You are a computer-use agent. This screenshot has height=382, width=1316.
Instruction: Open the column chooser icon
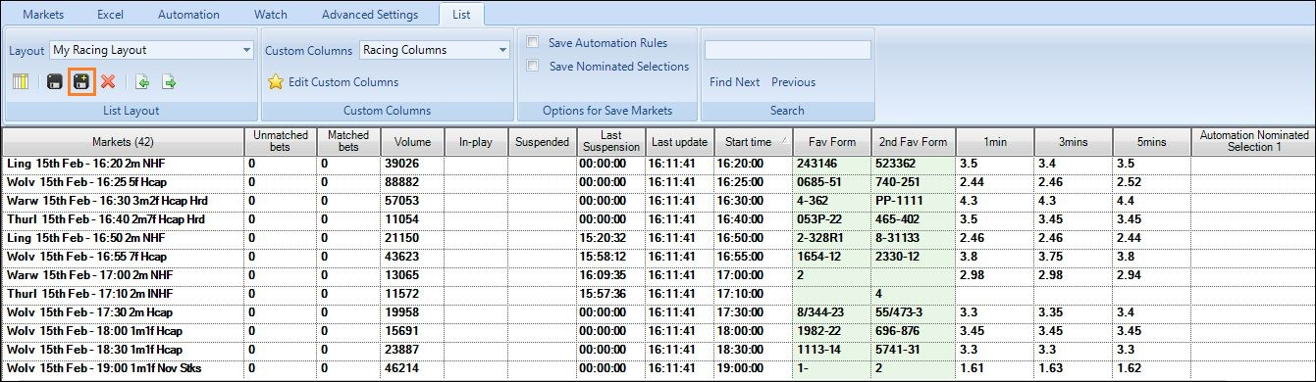click(x=20, y=82)
